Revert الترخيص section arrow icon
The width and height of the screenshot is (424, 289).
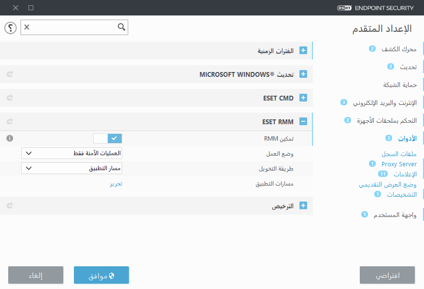point(10,205)
